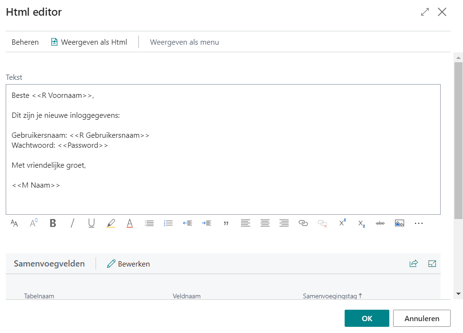This screenshot has width=463, height=333.
Task: Open the font size picker
Action: pos(34,223)
